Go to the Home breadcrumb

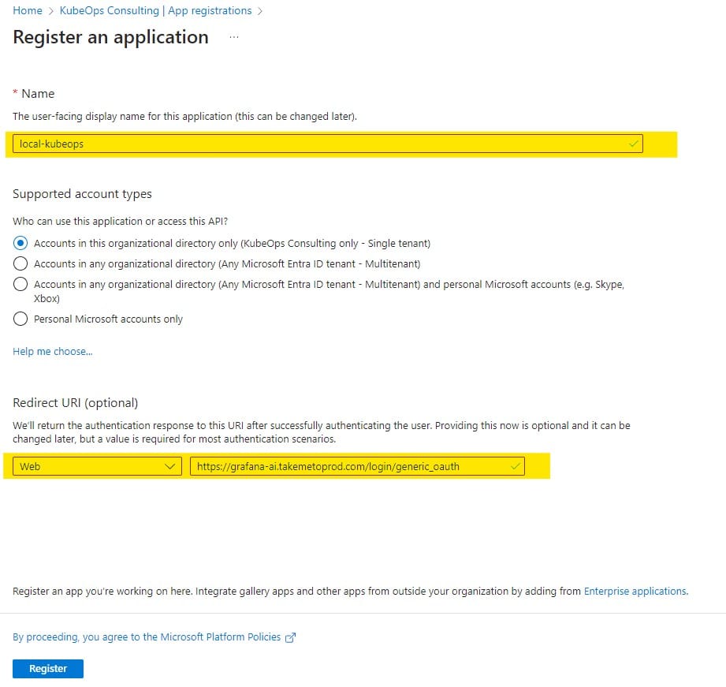(x=28, y=10)
